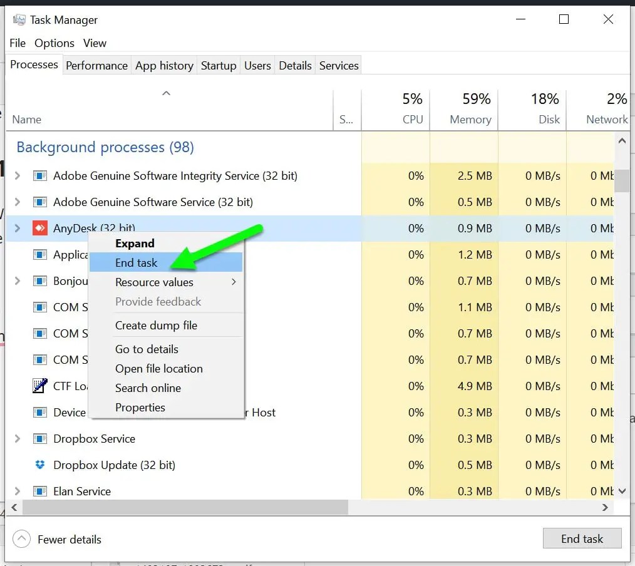Click the Elan Service process icon
Image resolution: width=635 pixels, height=566 pixels.
(40, 491)
